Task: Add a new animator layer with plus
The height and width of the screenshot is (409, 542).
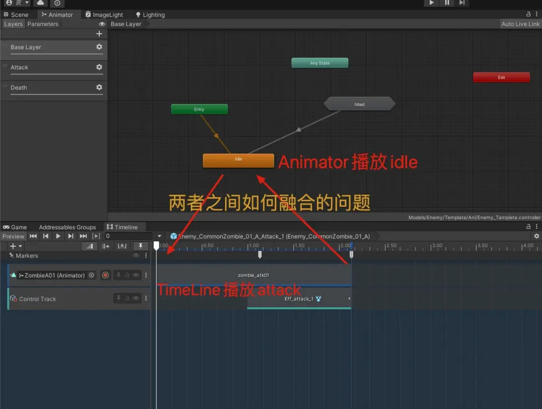Action: [99, 34]
